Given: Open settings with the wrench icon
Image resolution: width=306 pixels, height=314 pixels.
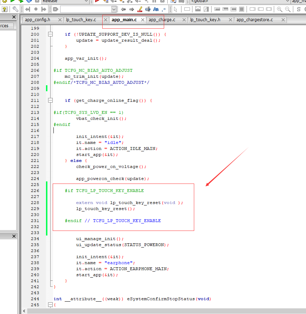Looking at the screenshot, I should point(16,9).
